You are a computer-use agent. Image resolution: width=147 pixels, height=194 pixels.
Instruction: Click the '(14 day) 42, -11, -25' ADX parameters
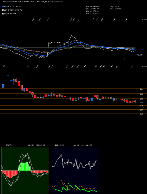pos(83,145)
